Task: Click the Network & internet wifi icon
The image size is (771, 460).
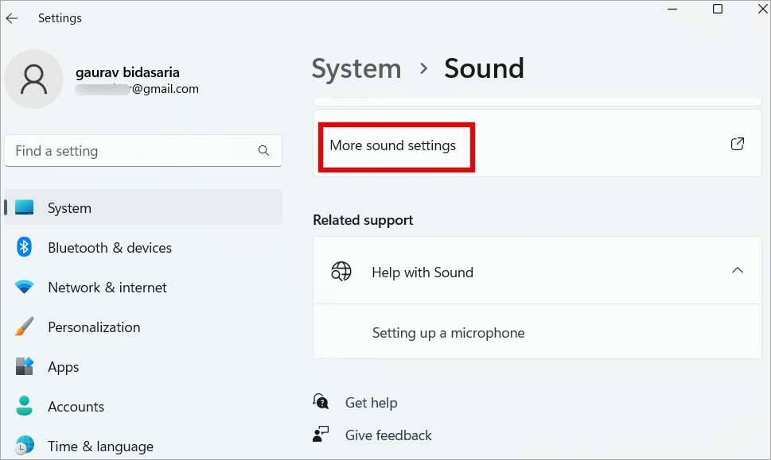Action: tap(24, 287)
